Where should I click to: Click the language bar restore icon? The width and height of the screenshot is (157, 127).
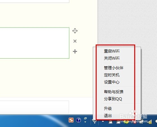[x=85, y=118]
